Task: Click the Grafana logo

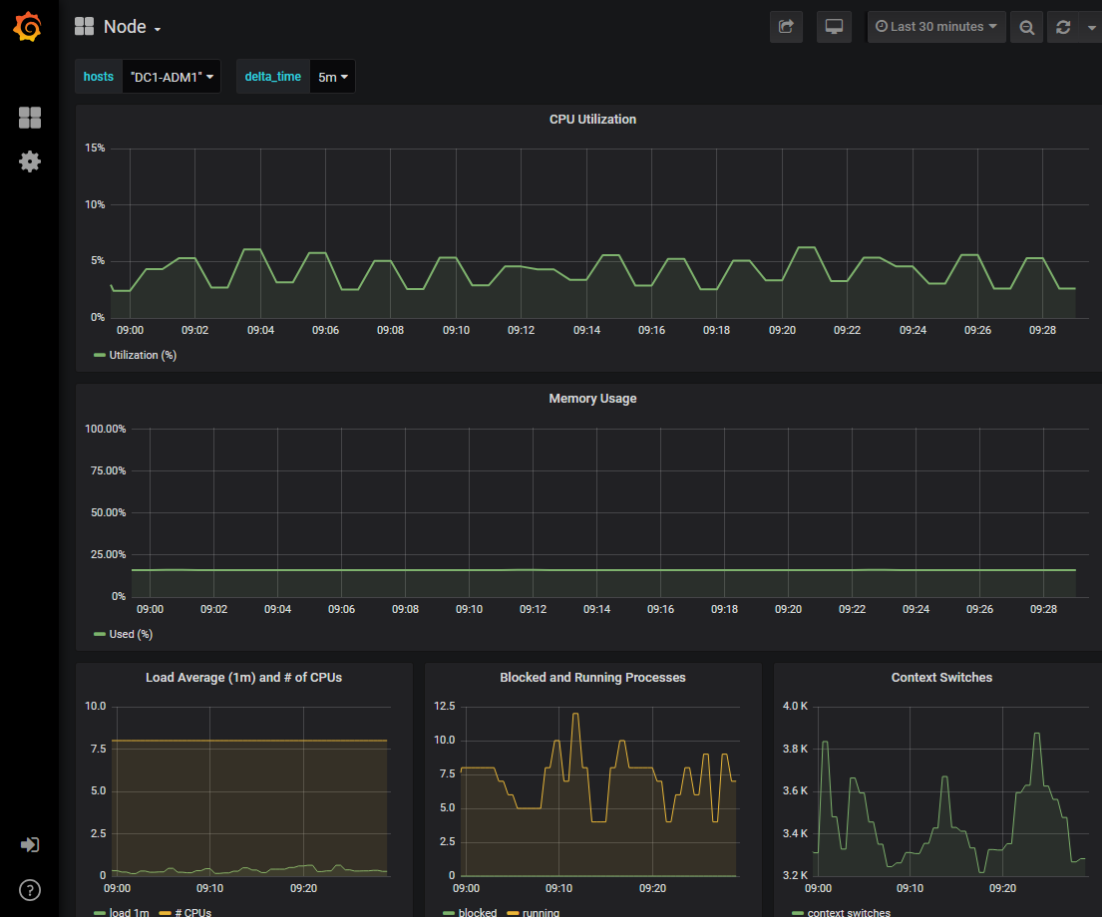Action: click(27, 27)
